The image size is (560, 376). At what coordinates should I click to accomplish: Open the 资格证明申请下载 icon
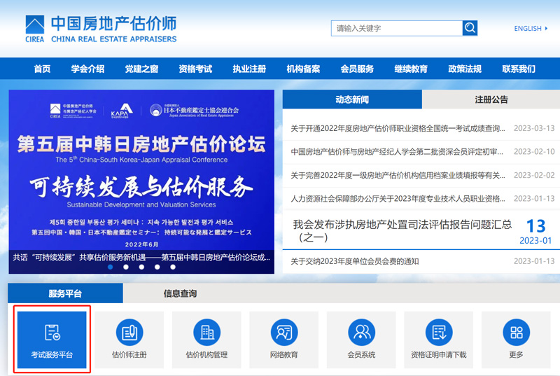(x=439, y=333)
